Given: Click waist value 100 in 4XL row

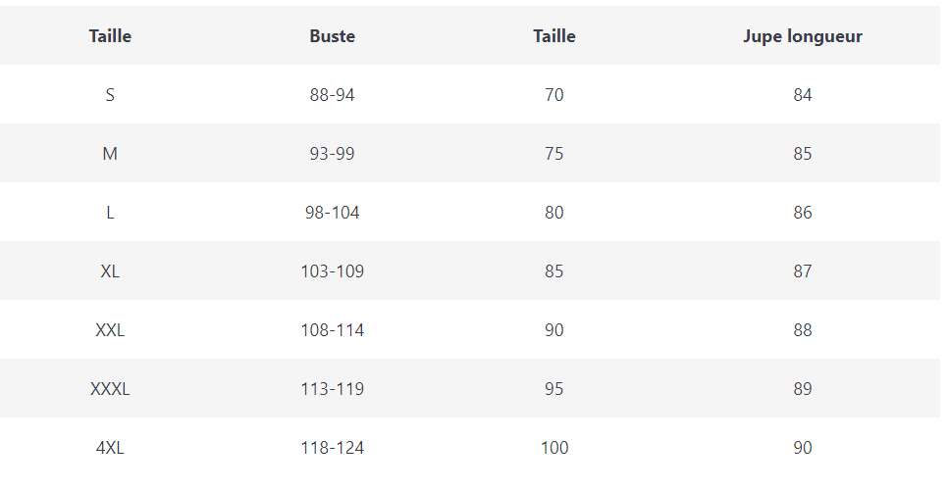Looking at the screenshot, I should pyautogui.click(x=554, y=448).
